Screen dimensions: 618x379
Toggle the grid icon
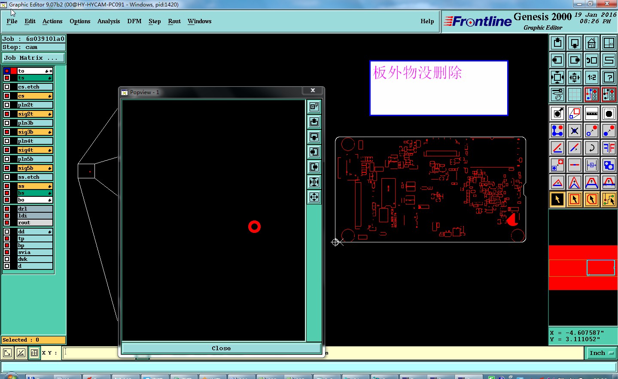point(575,95)
